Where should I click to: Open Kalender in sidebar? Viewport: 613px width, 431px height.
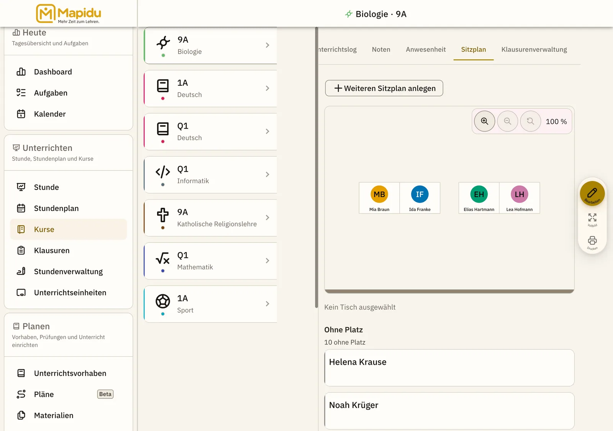point(68,114)
